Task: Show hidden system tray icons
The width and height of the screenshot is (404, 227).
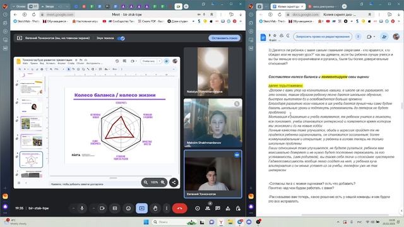Action: [338, 222]
